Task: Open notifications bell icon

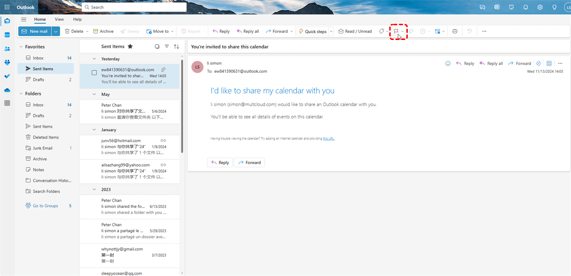Action: [x=526, y=7]
